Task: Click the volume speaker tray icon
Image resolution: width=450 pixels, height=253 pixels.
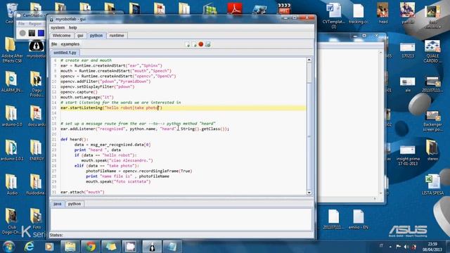Action: click(406, 247)
